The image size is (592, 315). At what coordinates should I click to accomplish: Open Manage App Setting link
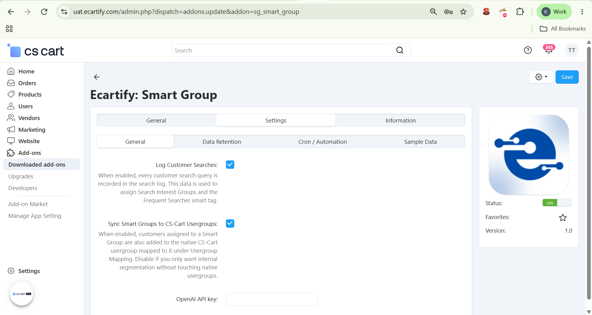point(35,216)
